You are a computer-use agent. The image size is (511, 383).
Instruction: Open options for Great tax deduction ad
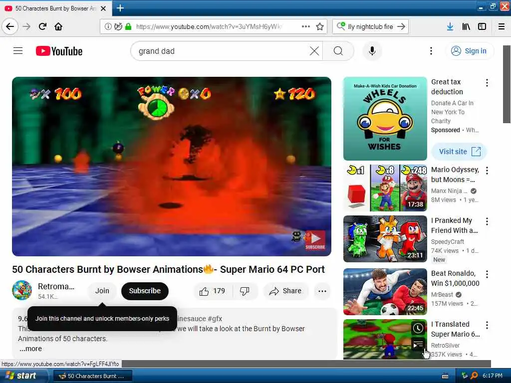pyautogui.click(x=487, y=83)
